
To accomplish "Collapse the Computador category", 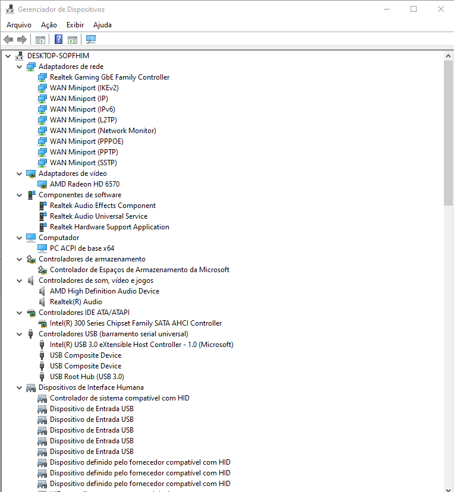I will (20, 238).
